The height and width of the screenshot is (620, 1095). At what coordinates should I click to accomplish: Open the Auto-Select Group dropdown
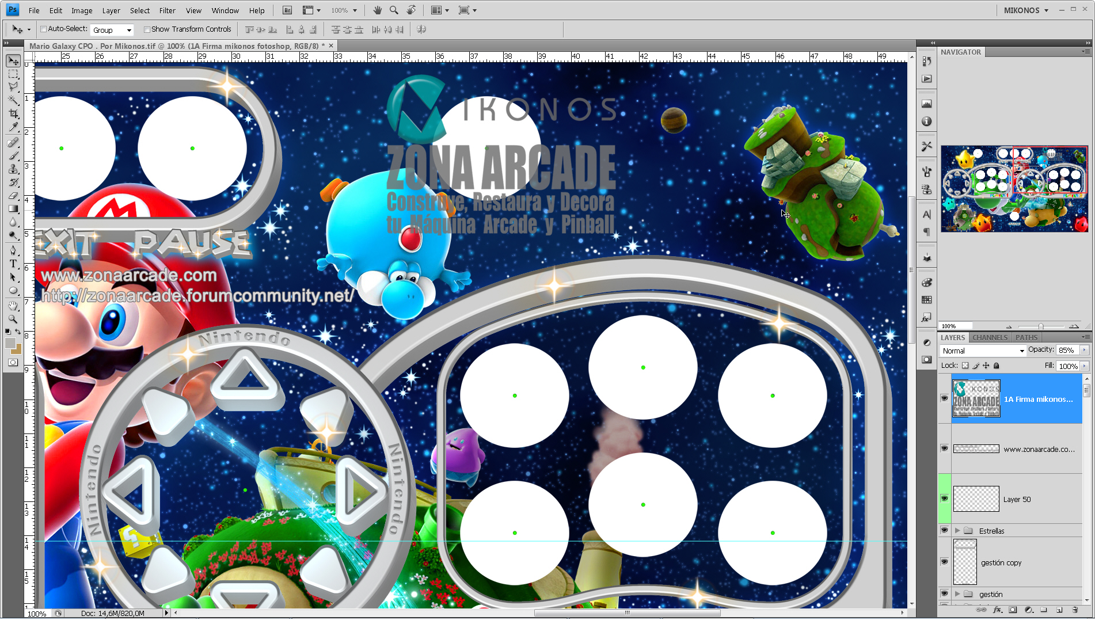(112, 30)
